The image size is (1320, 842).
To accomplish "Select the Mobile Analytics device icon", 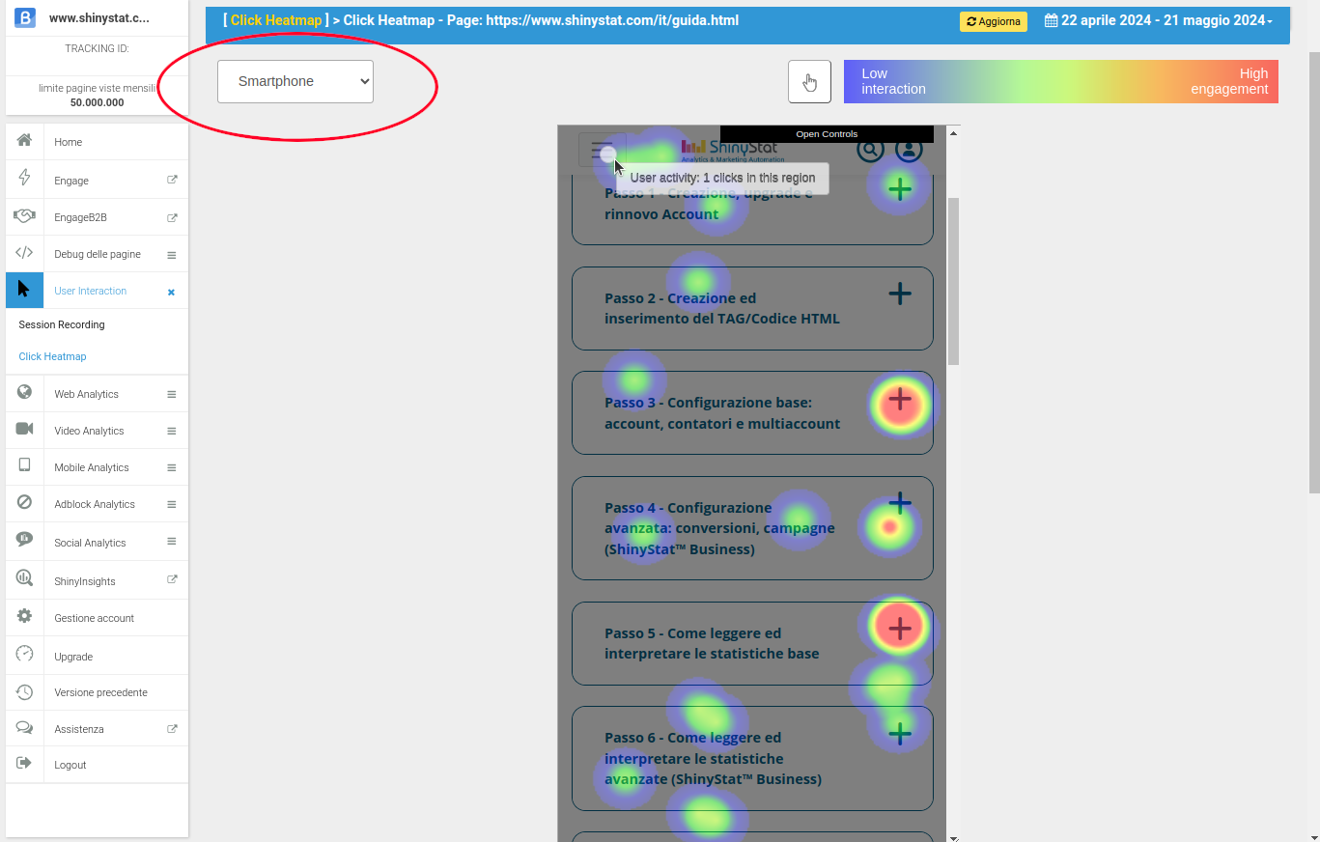I will 24,466.
